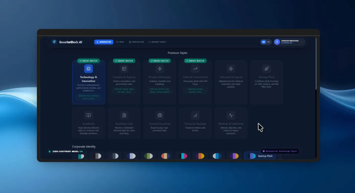Toggle Zero-Footprint Mode indicator
The height and width of the screenshot is (193, 355).
[66, 152]
